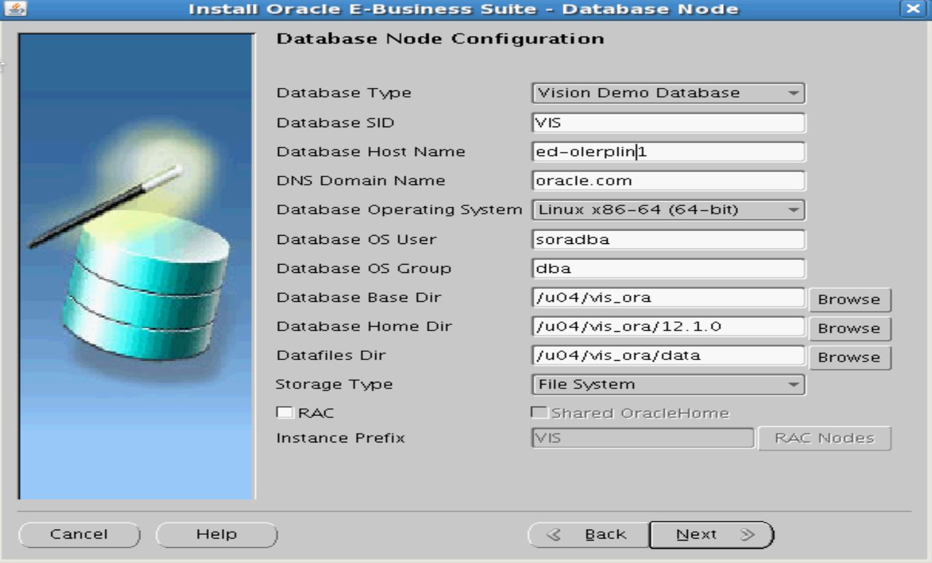Open the Help dialog
The width and height of the screenshot is (932, 563).
[216, 533]
